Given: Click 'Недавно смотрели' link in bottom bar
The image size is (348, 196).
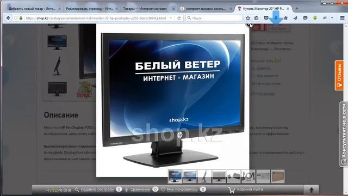Looking at the screenshot, I should (x=97, y=189).
